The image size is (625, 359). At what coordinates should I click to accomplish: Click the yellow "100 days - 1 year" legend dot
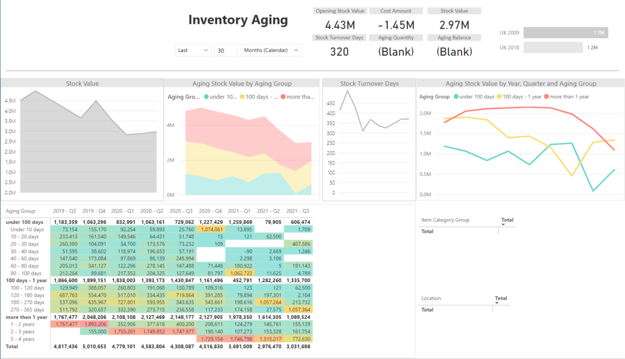[500, 96]
